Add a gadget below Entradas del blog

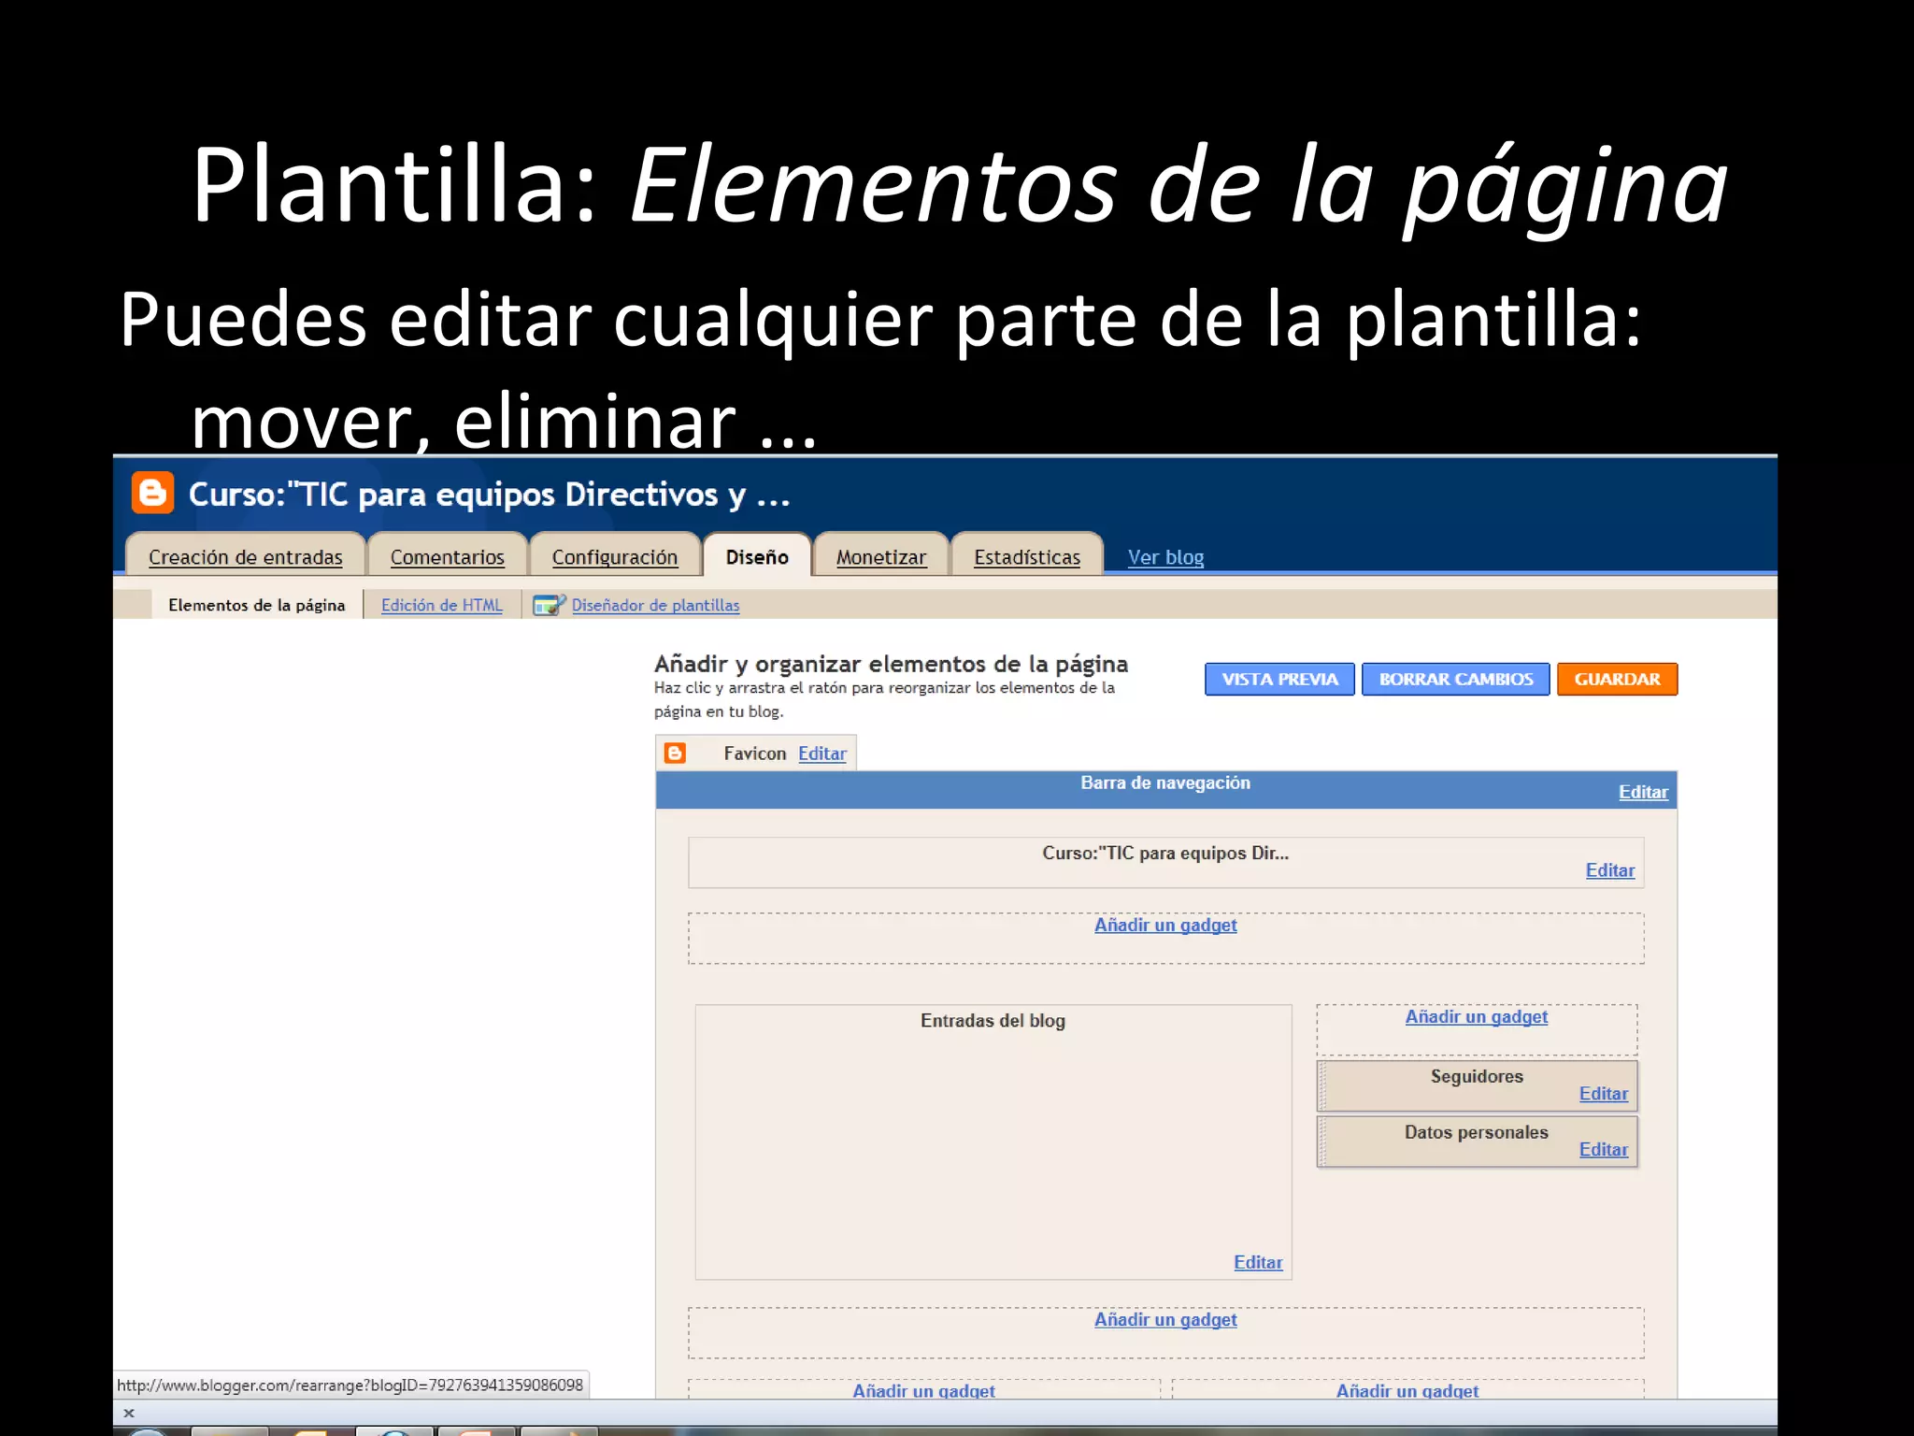(x=1165, y=1319)
